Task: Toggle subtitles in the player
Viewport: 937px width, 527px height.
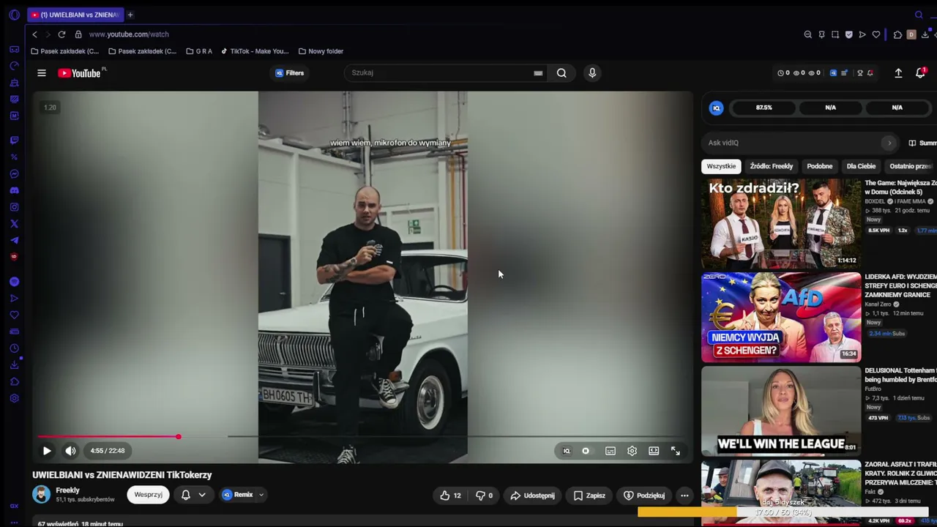Action: [611, 451]
